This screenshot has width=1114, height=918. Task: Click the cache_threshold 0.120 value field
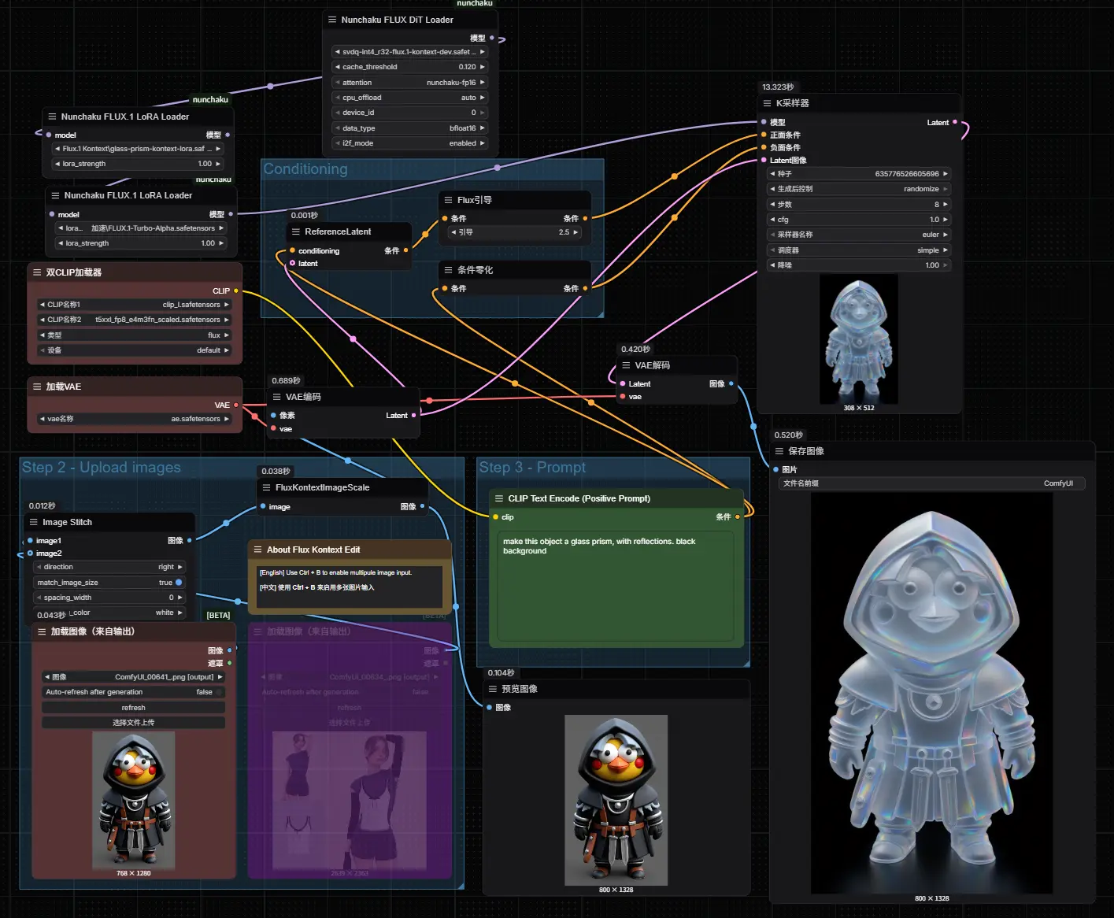click(409, 67)
